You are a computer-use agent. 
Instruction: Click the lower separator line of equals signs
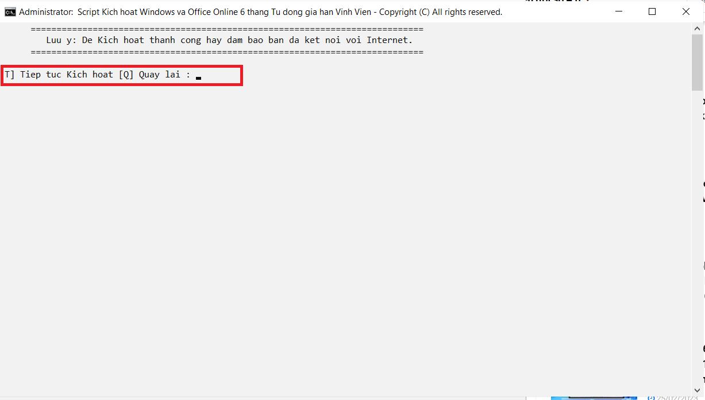pos(227,52)
